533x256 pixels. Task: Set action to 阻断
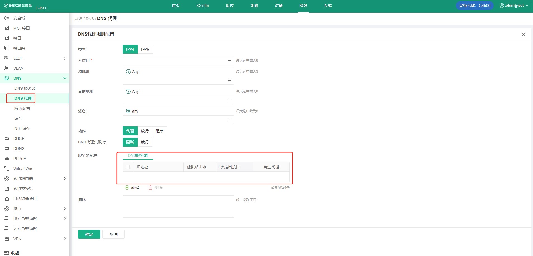[160, 131]
